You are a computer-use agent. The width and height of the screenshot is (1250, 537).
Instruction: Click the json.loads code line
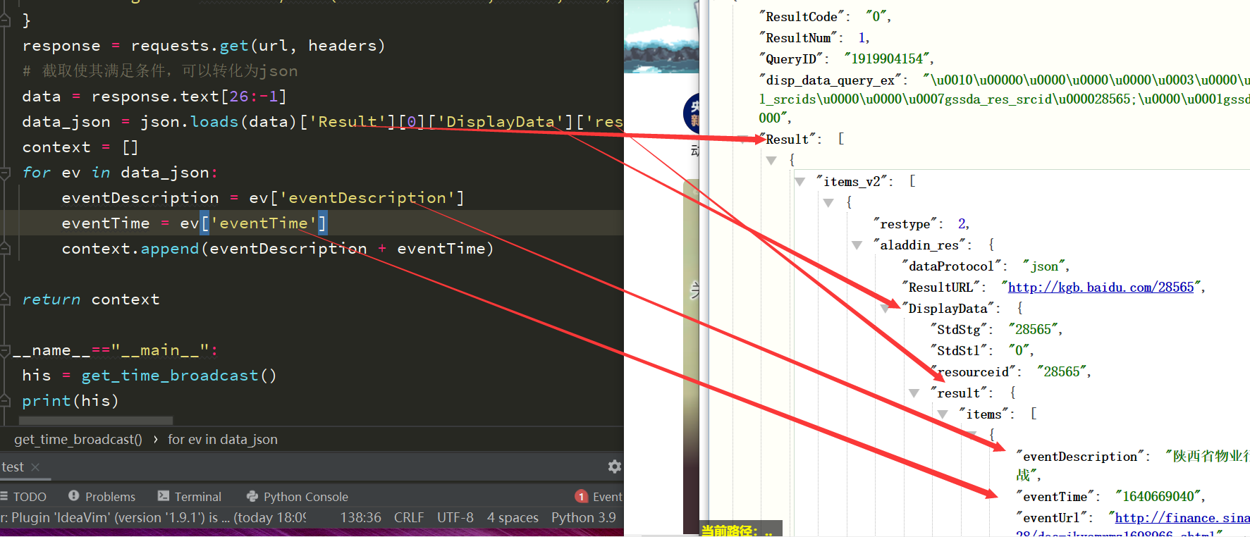tap(322, 122)
